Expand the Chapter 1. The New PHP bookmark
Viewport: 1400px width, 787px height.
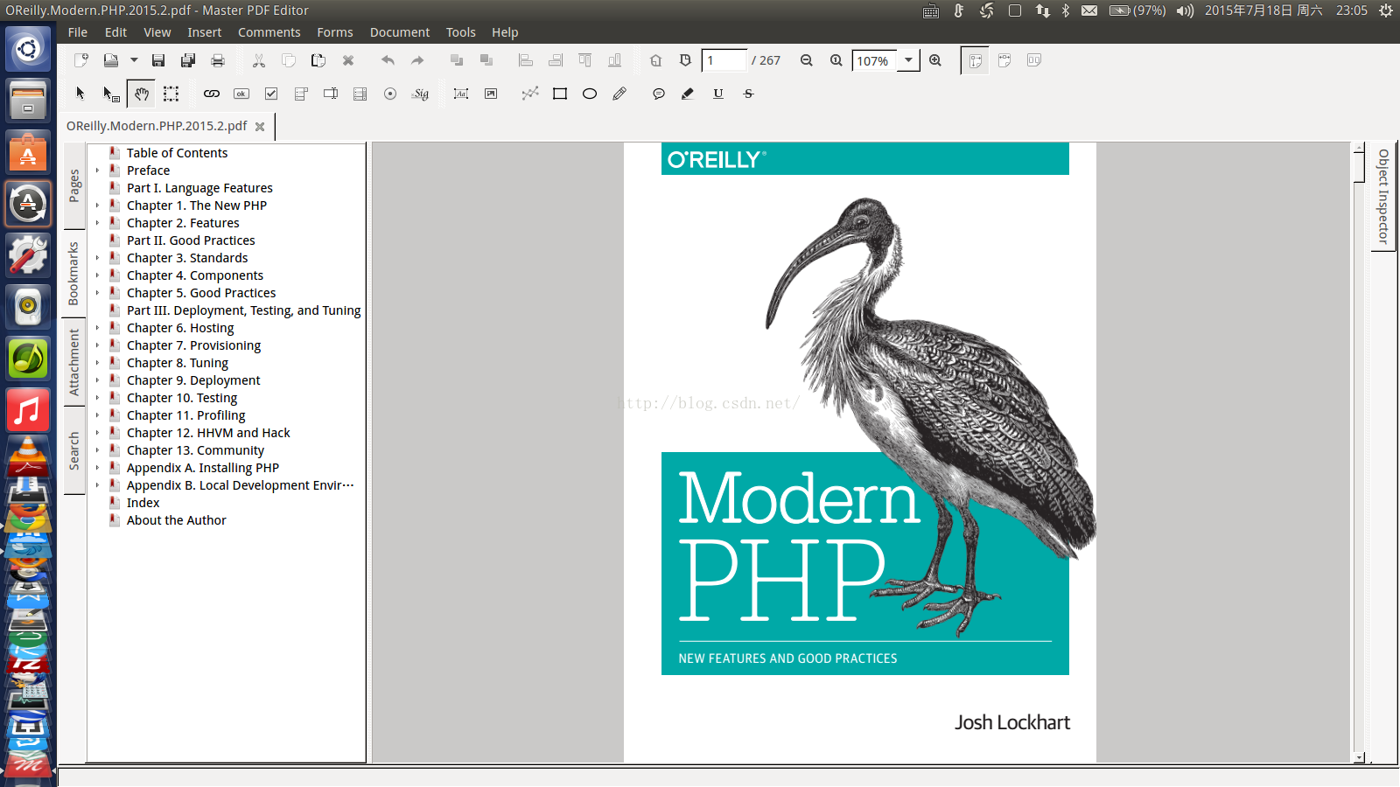click(x=97, y=205)
